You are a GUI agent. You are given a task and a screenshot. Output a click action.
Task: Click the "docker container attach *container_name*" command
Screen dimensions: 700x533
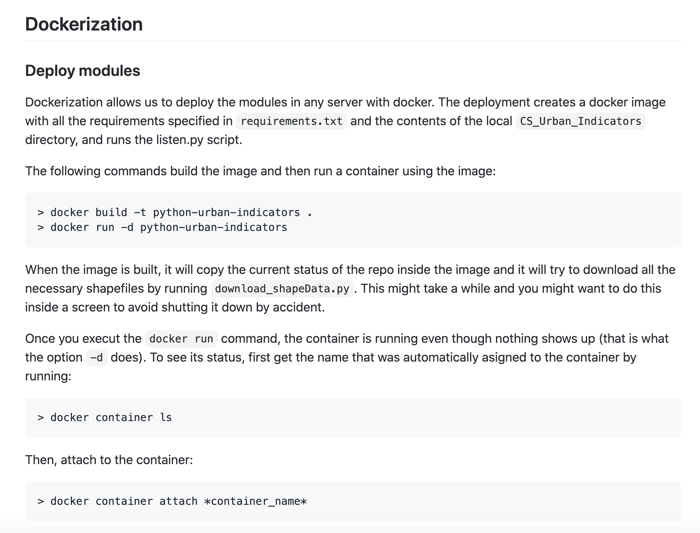pyautogui.click(x=172, y=501)
